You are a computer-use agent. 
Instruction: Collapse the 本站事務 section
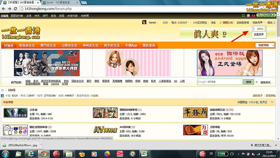[x=272, y=102]
